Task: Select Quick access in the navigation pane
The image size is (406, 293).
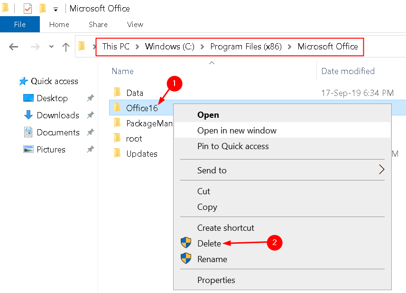Action: click(55, 81)
